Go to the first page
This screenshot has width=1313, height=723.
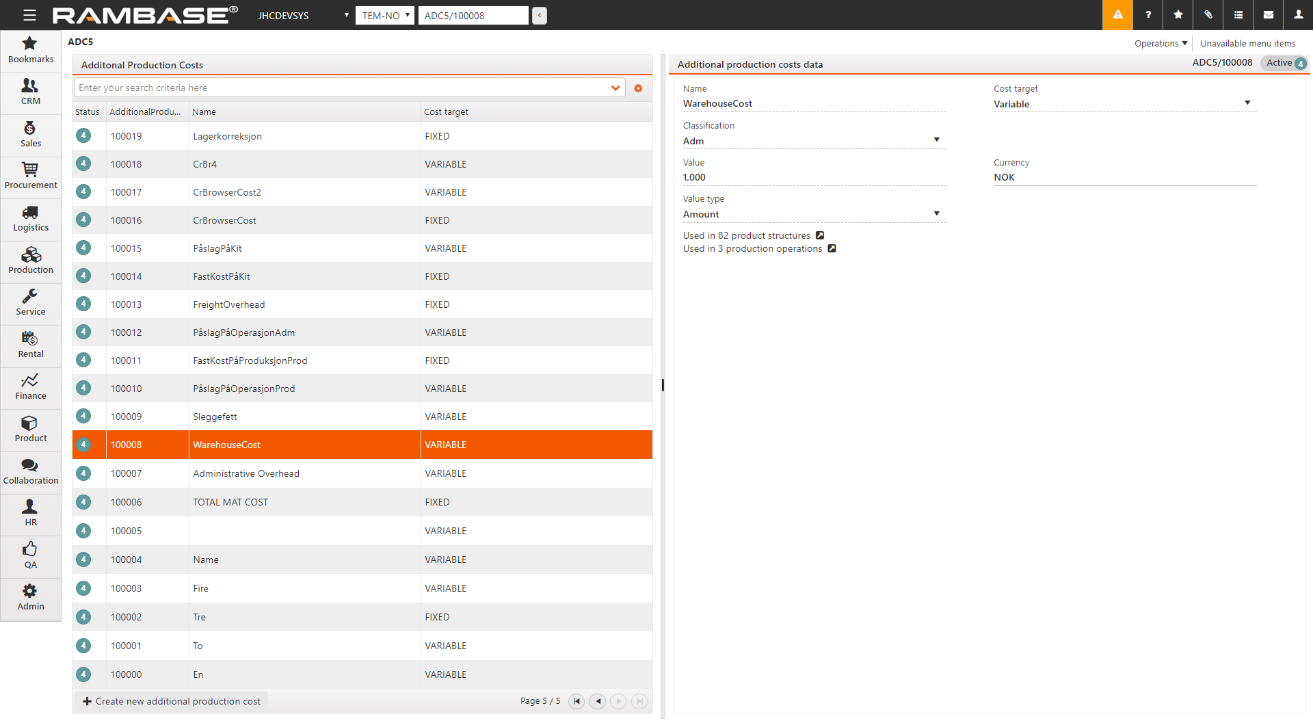tap(576, 701)
